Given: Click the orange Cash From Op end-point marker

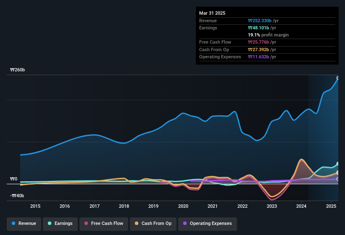Looking at the screenshot, I should pyautogui.click(x=338, y=172).
